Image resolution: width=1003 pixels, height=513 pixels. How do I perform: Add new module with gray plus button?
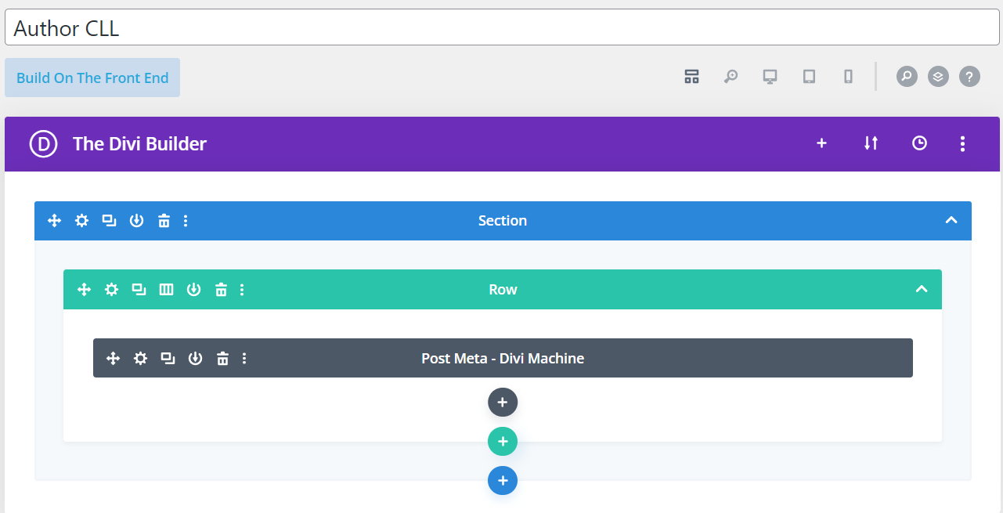[503, 403]
